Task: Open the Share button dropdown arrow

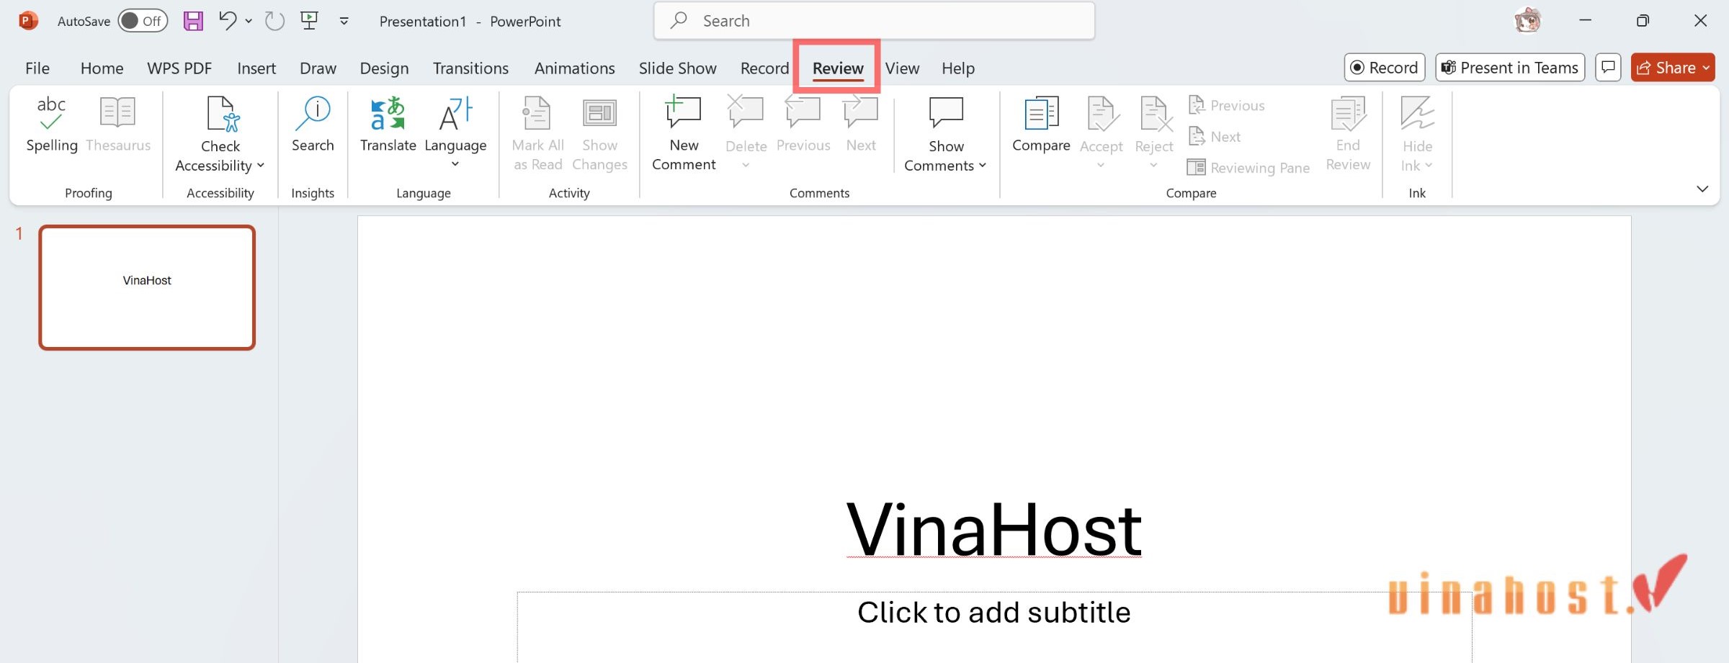Action: 1706,68
